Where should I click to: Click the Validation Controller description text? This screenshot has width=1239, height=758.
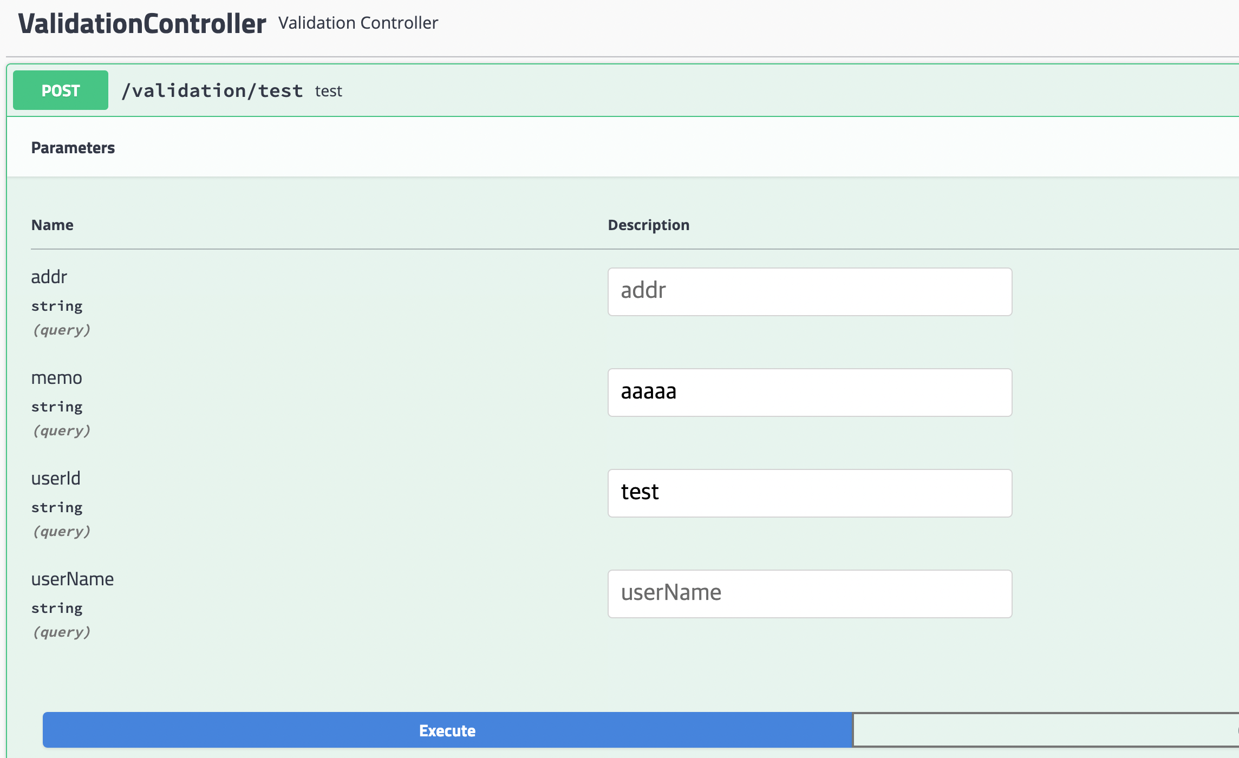[358, 23]
